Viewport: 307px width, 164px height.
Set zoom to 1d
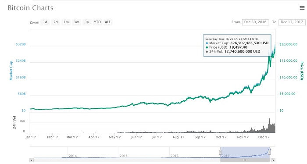click(45, 22)
